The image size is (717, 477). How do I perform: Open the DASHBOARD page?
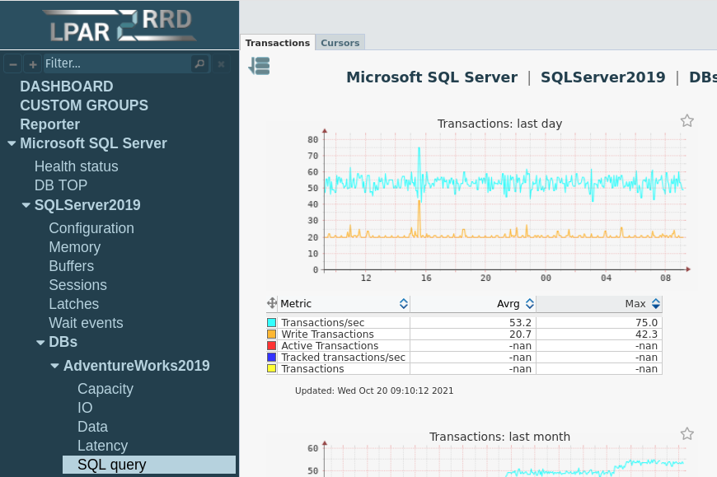pos(67,86)
